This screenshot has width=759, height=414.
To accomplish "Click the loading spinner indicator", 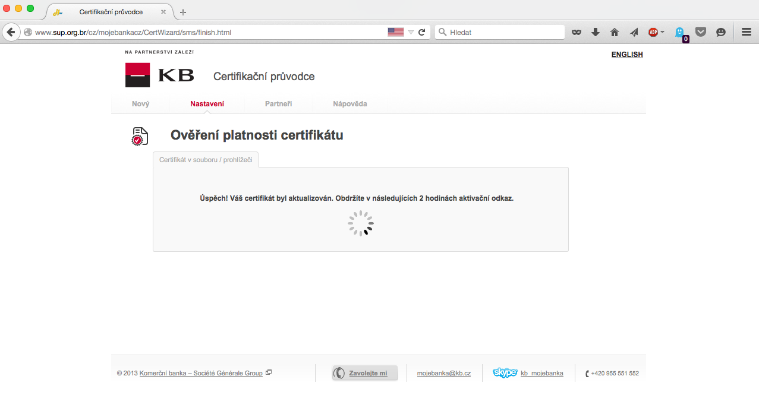I will 361,223.
